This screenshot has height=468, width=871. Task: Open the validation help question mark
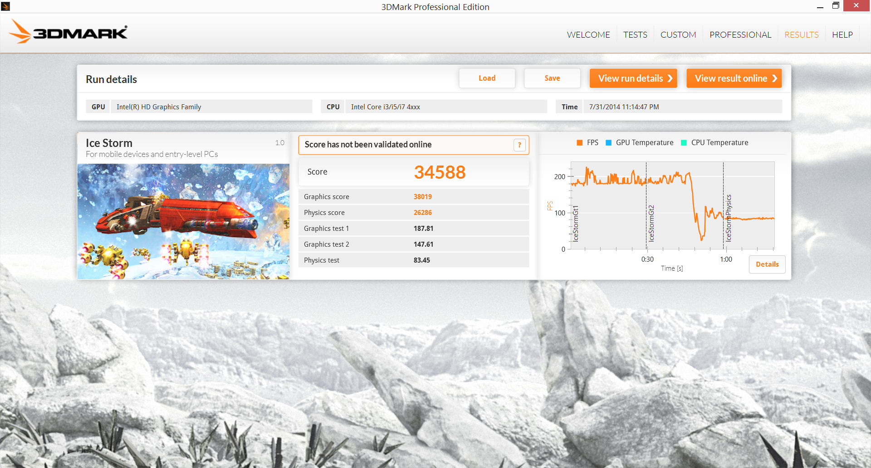pyautogui.click(x=519, y=145)
